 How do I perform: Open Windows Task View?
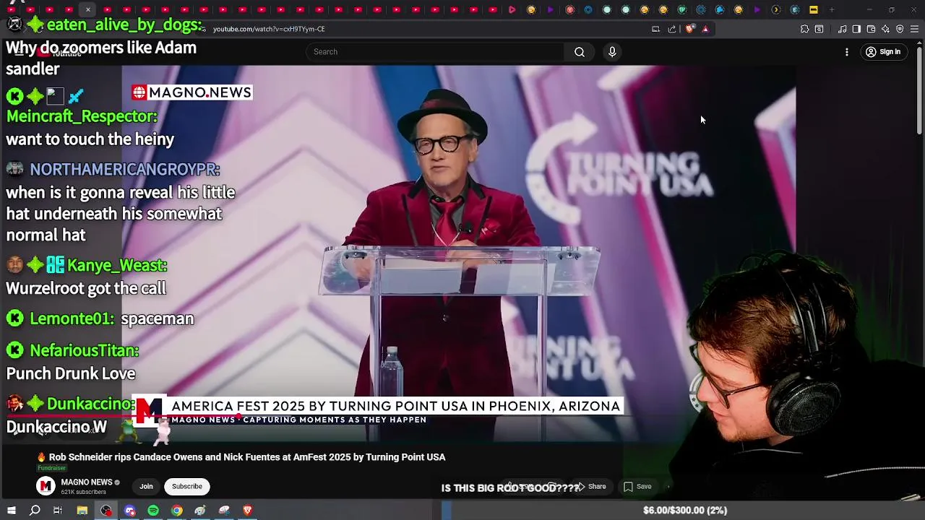58,511
